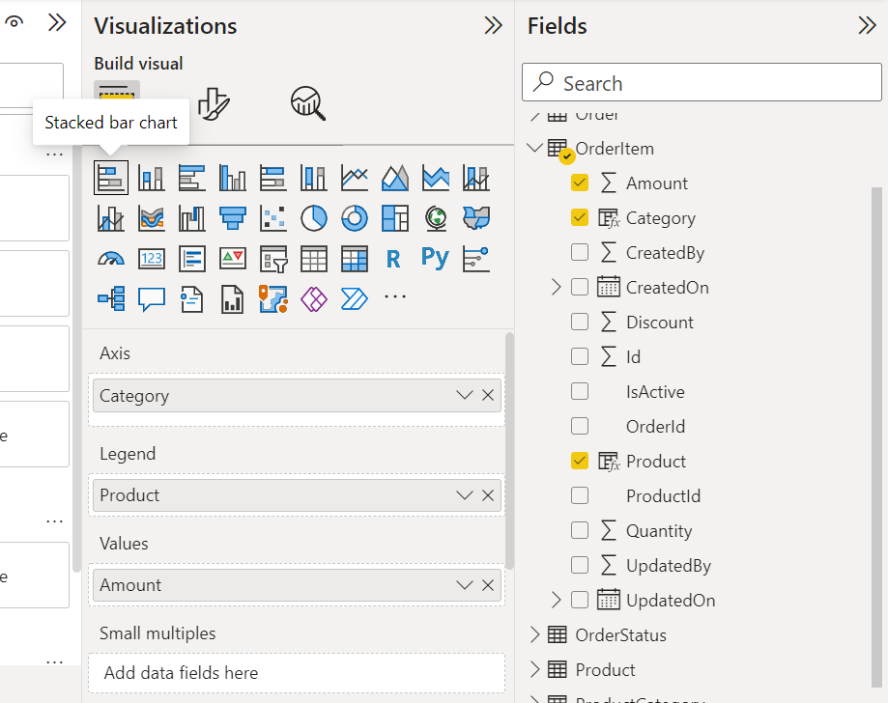Remove Product from the Legend well

click(488, 495)
